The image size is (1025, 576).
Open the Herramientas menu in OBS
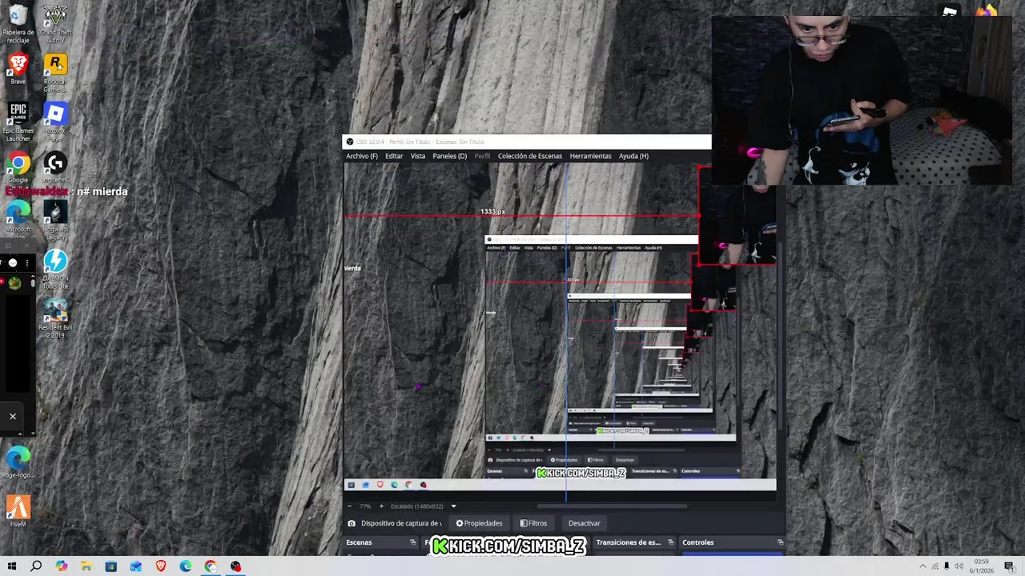590,156
